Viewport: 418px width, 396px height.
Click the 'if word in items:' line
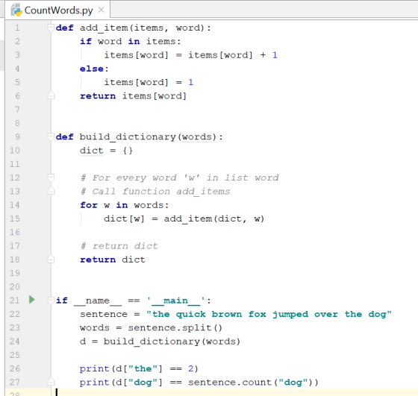coord(131,42)
